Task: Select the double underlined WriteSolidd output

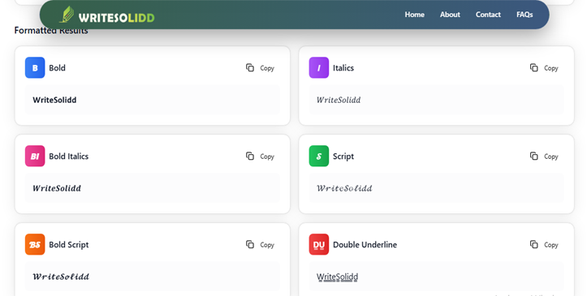Action: pyautogui.click(x=337, y=277)
